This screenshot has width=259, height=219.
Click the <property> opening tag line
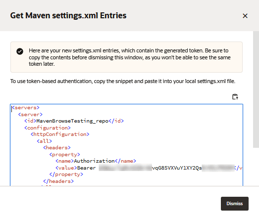(64, 155)
